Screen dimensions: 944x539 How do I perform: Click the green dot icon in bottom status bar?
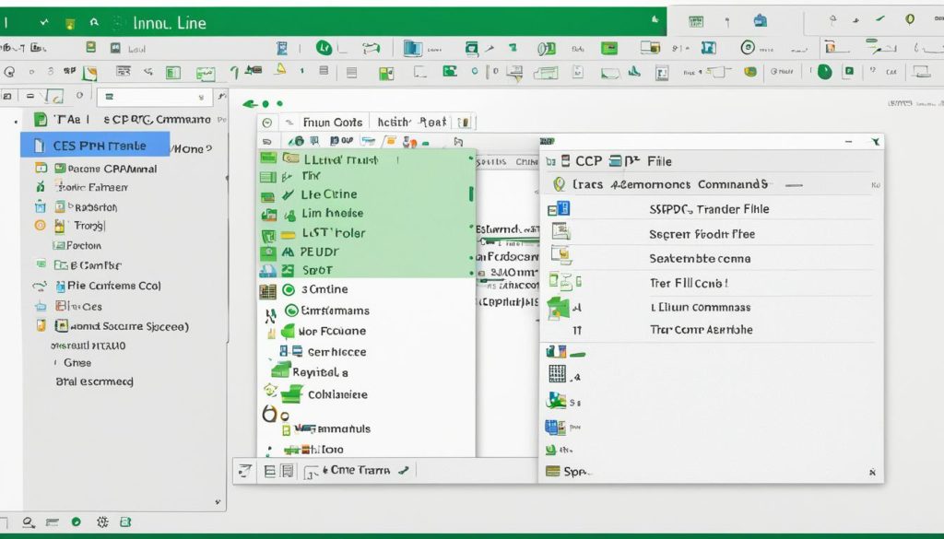(76, 522)
